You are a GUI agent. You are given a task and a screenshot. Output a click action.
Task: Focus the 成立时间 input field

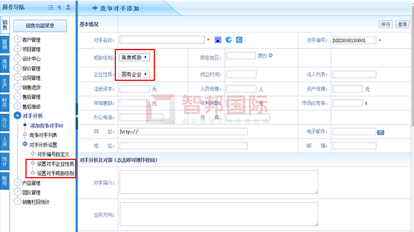pos(241,74)
